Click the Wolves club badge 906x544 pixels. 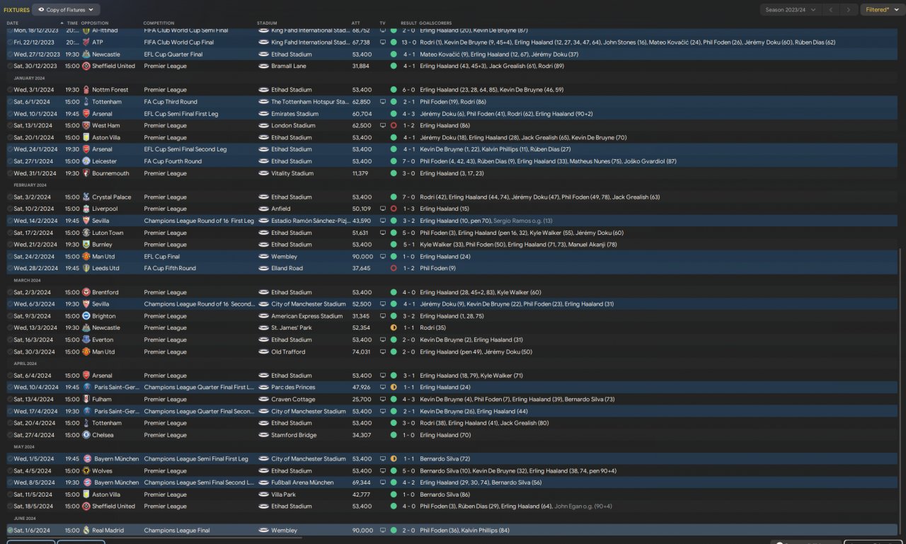[x=86, y=471]
